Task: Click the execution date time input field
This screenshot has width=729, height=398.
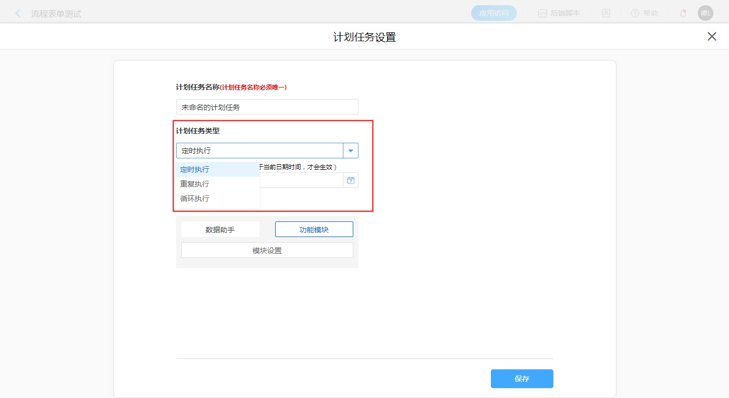Action: click(x=301, y=180)
